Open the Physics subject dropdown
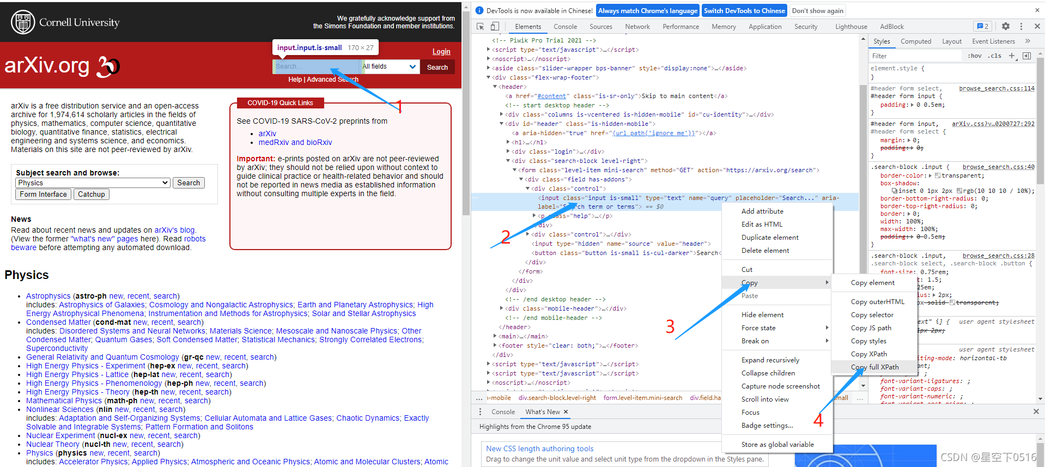This screenshot has height=467, width=1045. [93, 183]
